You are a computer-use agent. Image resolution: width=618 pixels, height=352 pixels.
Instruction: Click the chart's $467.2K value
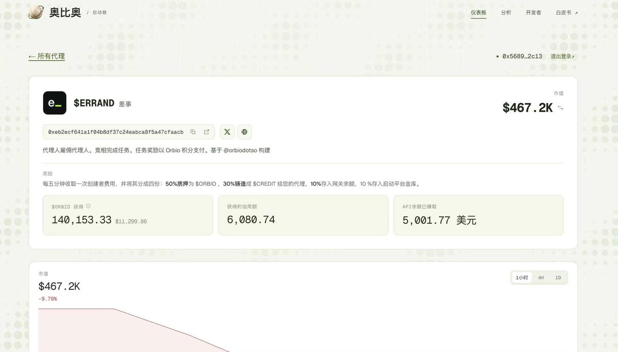(59, 286)
